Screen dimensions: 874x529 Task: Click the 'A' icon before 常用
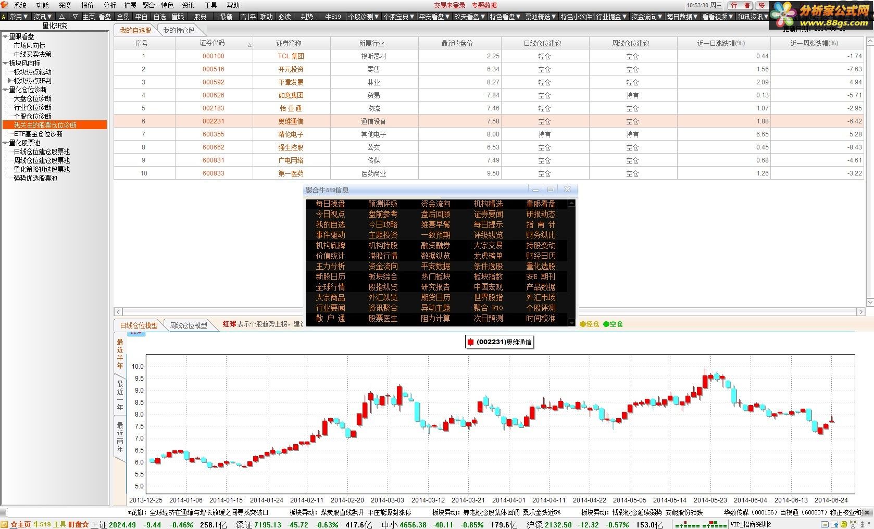click(x=4, y=17)
